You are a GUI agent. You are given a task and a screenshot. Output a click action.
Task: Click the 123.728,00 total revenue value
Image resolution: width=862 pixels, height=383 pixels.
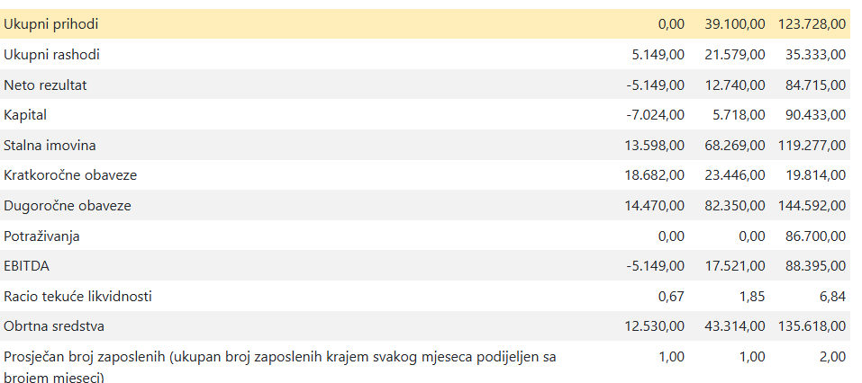tap(810, 23)
